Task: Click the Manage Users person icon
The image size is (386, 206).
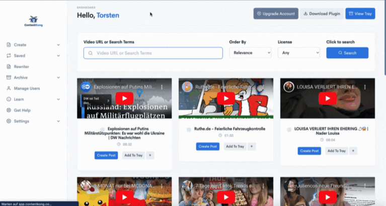Action: click(9, 88)
